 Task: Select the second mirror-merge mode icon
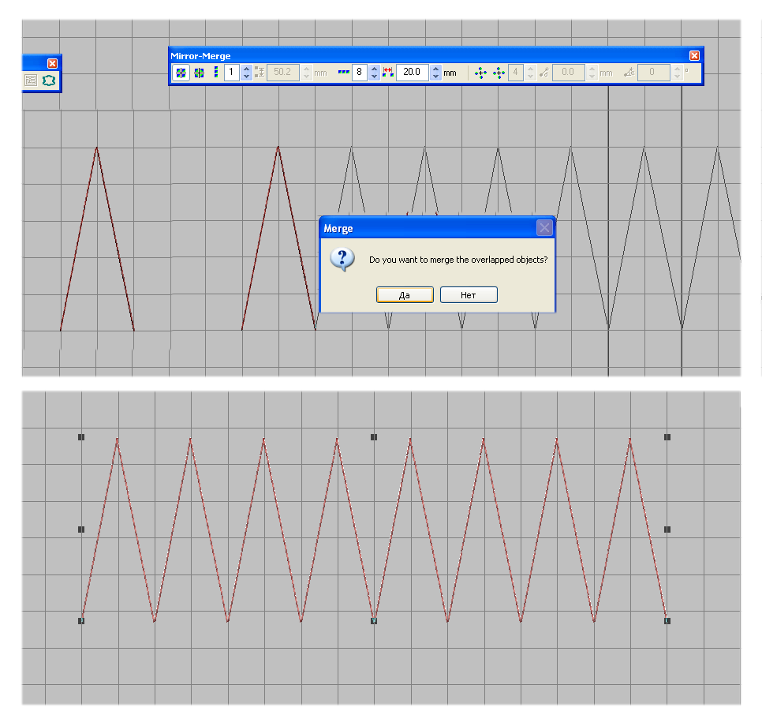(x=200, y=73)
